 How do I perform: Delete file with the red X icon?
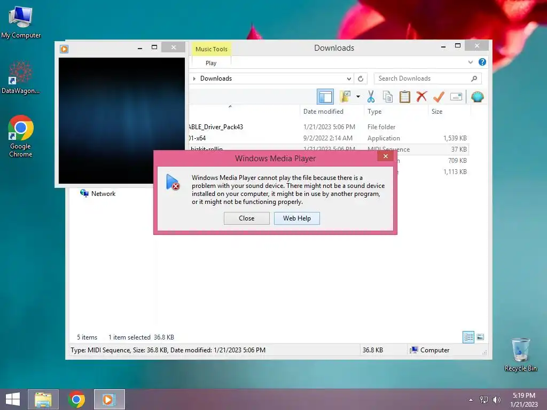point(421,97)
